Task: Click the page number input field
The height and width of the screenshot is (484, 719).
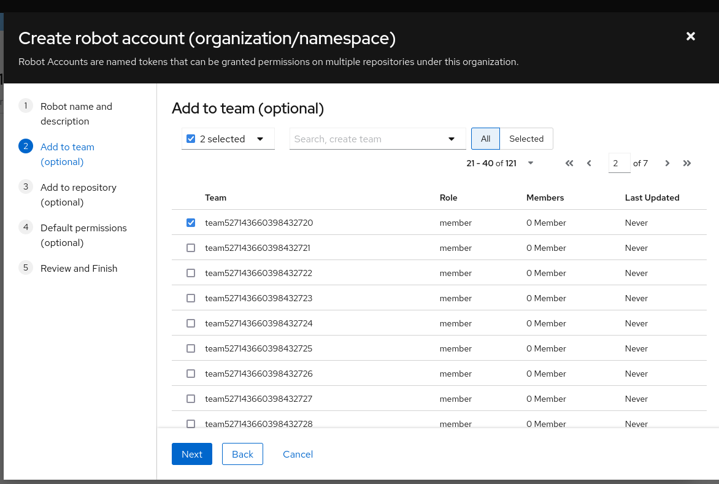Action: [x=618, y=163]
